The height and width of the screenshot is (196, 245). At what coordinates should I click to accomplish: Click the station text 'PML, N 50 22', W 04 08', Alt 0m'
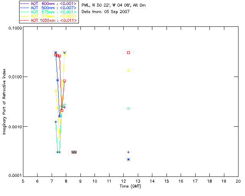[x=114, y=5]
